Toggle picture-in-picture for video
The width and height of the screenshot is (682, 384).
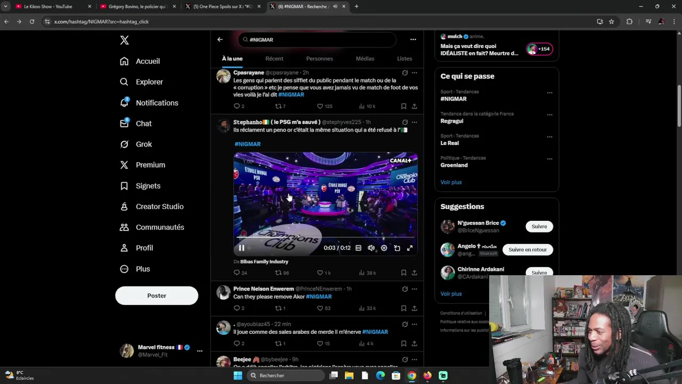point(397,248)
